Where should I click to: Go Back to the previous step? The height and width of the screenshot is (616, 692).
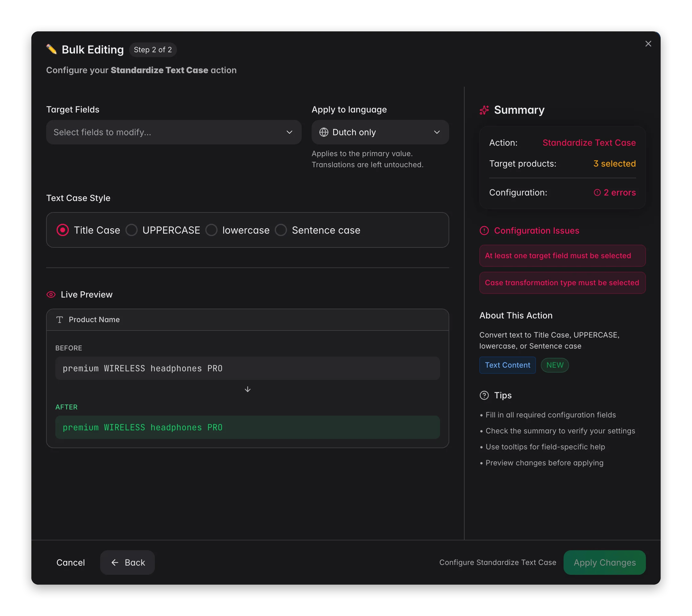point(128,563)
